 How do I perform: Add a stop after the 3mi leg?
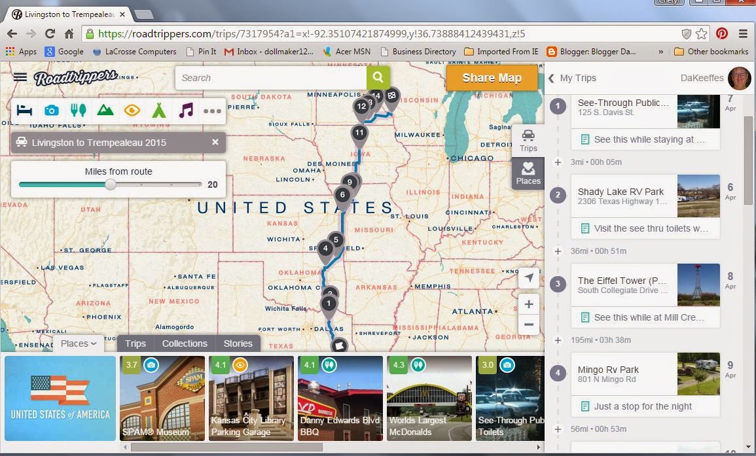558,162
